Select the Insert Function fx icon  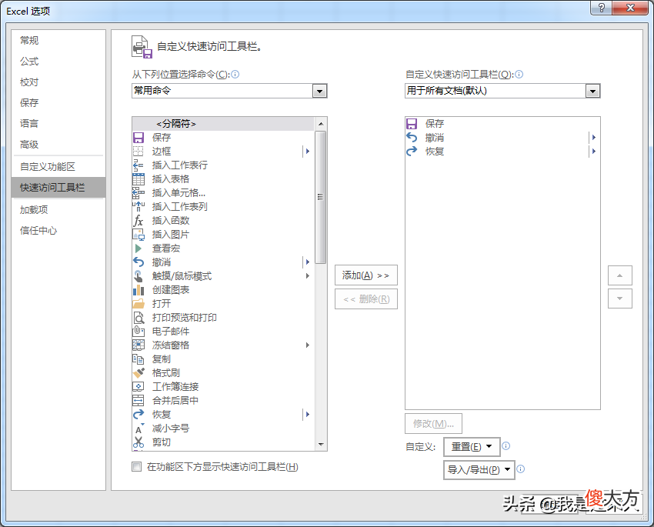point(138,221)
